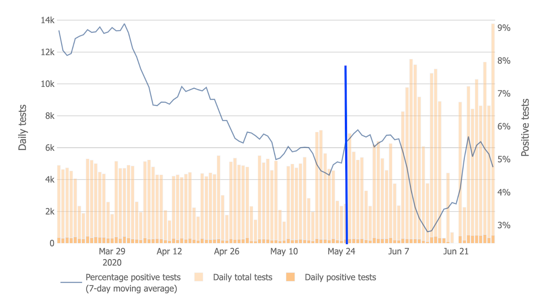Click the Daily total tests legend swatch
548x303 pixels.
pos(199,277)
